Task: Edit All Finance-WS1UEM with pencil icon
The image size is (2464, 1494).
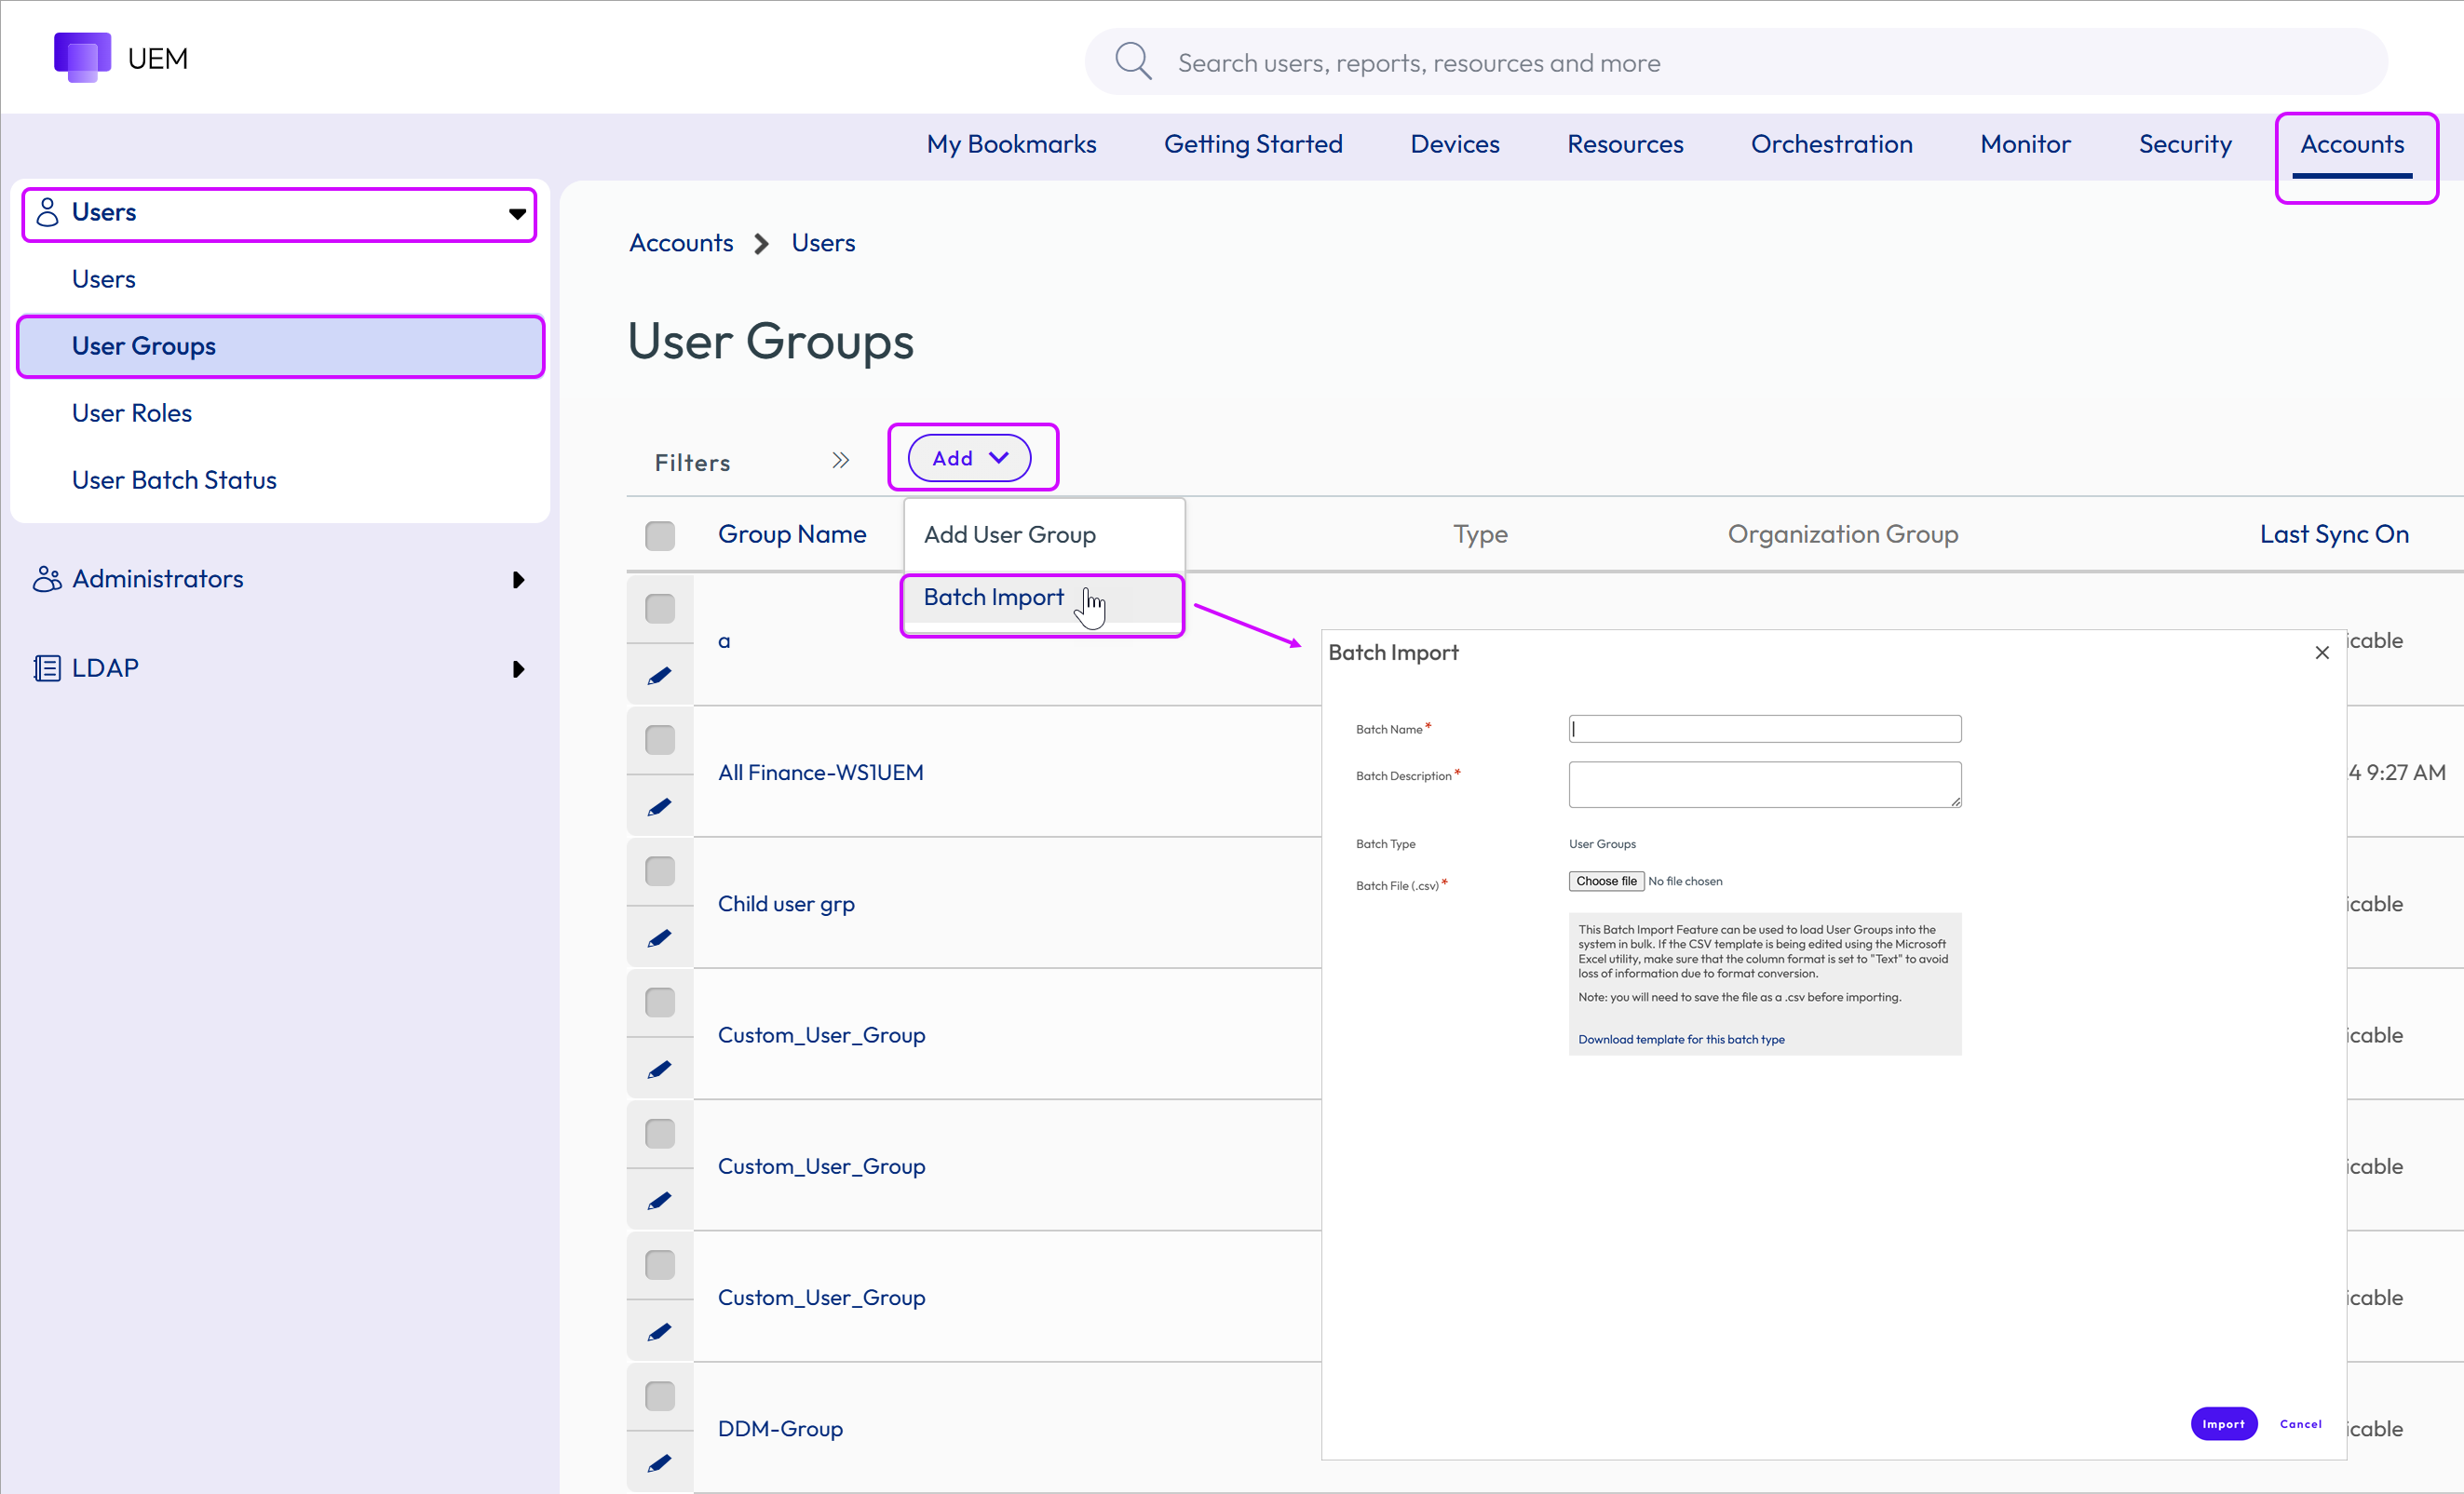Action: coord(659,806)
